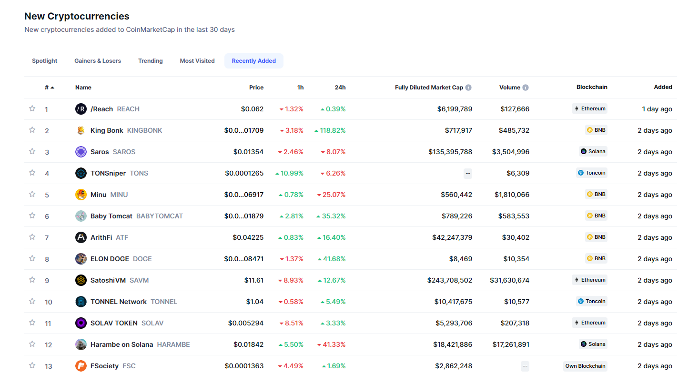Viewport: 688px width, 373px height.
Task: Click the ArithFi coin logo
Action: click(x=81, y=237)
